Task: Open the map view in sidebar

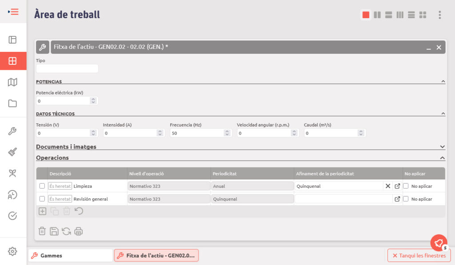Action: (x=12, y=82)
